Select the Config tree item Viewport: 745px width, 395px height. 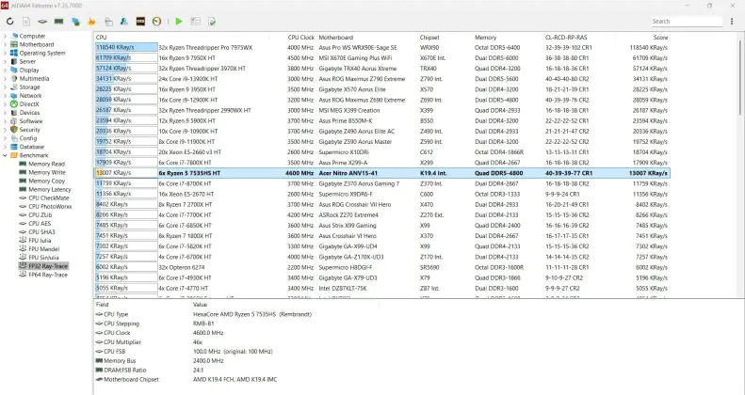(27, 138)
